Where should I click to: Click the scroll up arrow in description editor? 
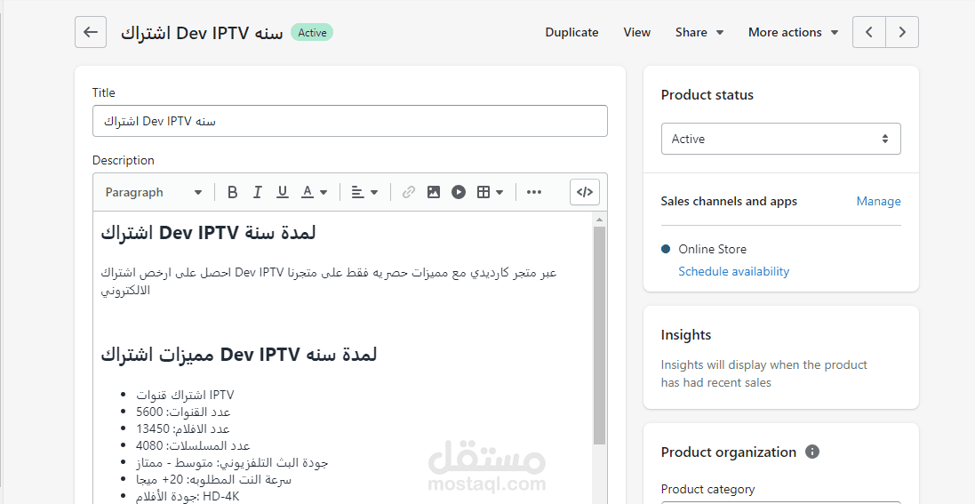click(599, 220)
